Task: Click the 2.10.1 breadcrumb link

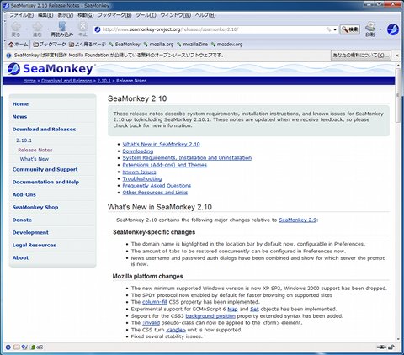Action: coord(104,81)
